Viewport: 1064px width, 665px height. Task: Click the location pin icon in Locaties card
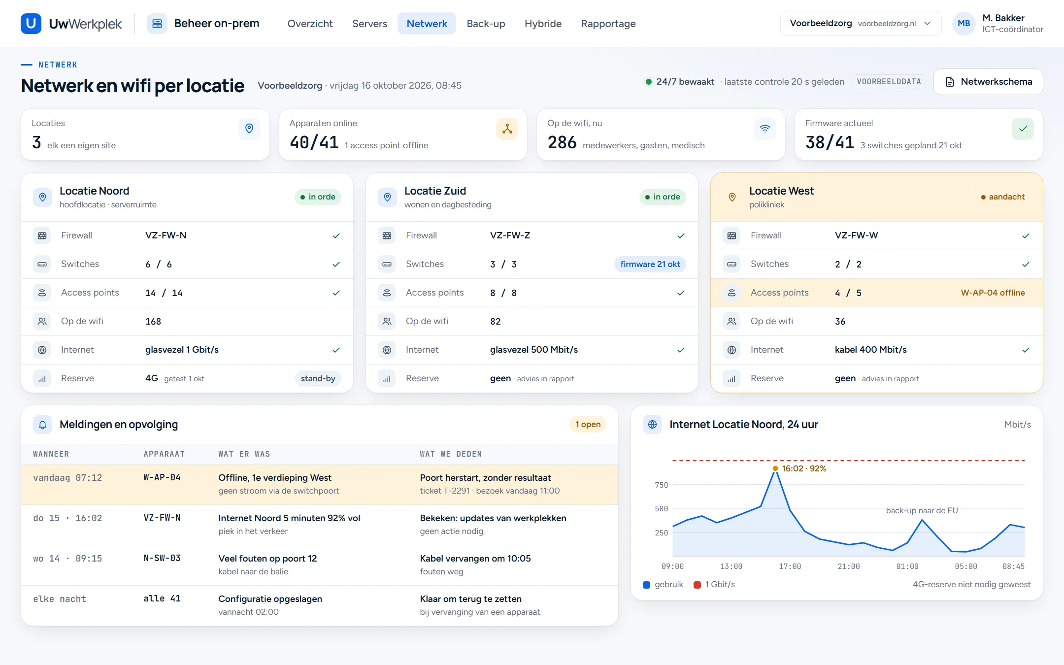(249, 129)
